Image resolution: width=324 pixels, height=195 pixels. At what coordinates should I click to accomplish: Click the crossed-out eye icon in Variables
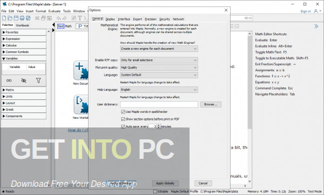24,80
